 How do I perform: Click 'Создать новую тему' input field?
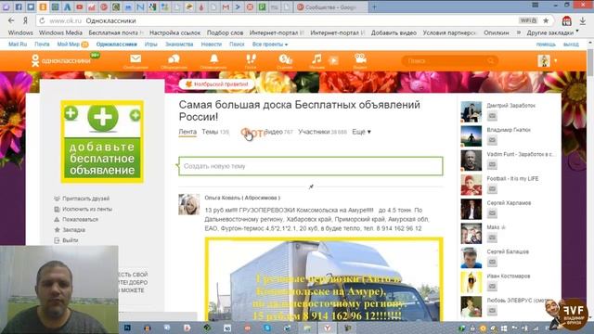pos(311,166)
